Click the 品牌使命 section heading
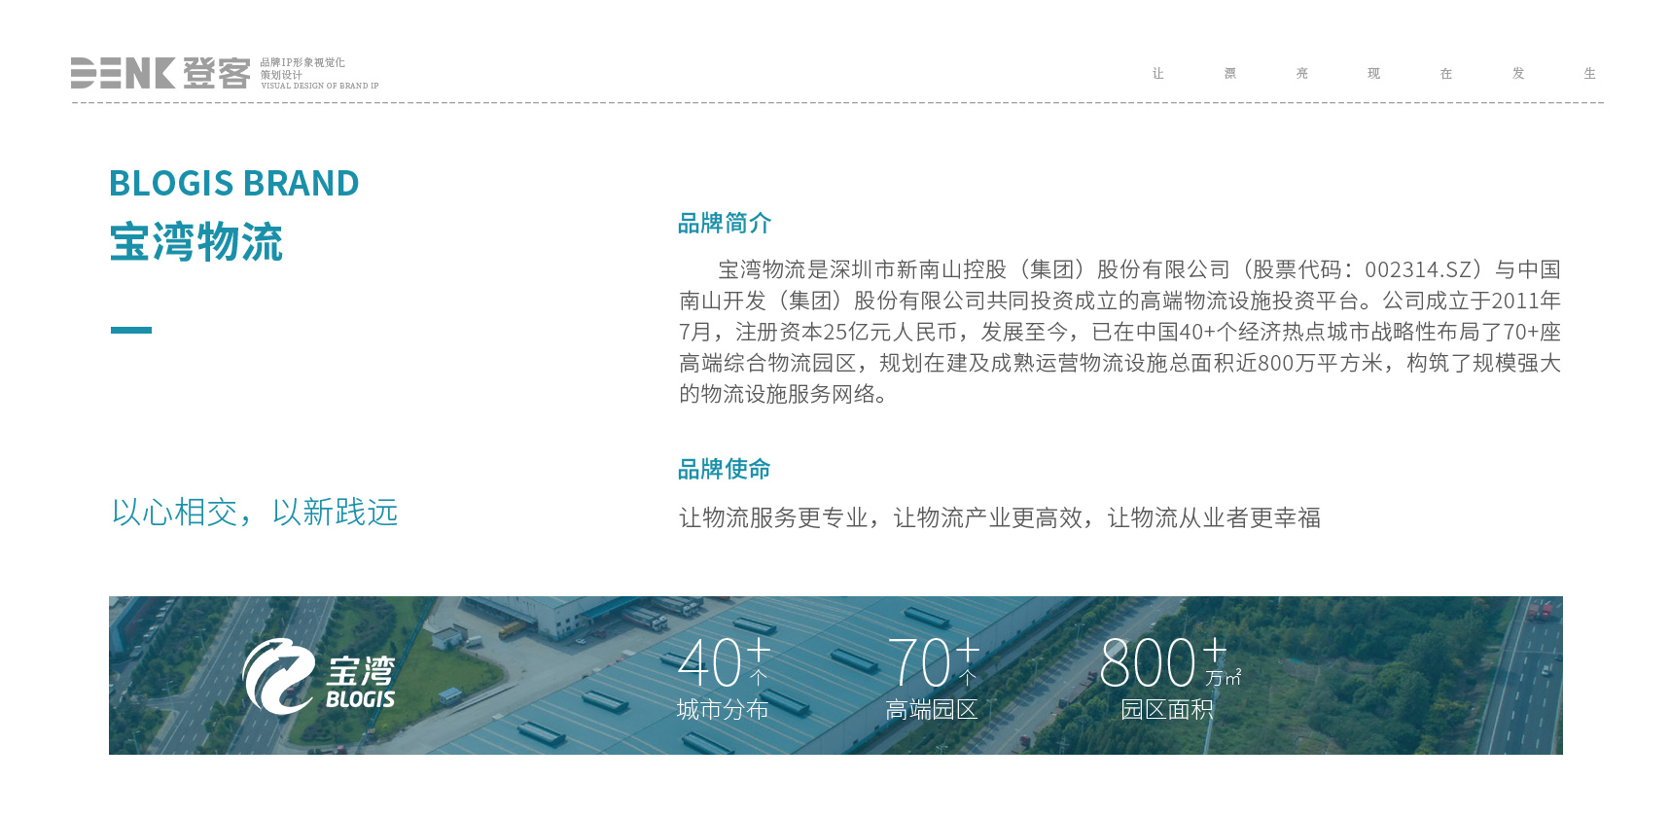This screenshot has width=1670, height=817. (724, 470)
